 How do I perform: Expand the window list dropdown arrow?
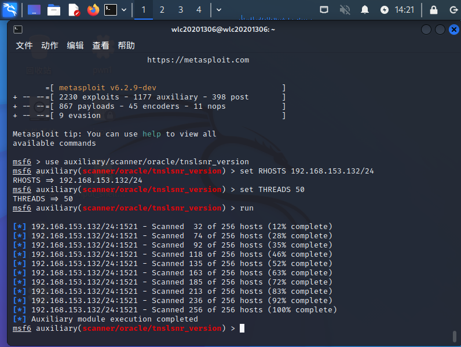[219, 10]
